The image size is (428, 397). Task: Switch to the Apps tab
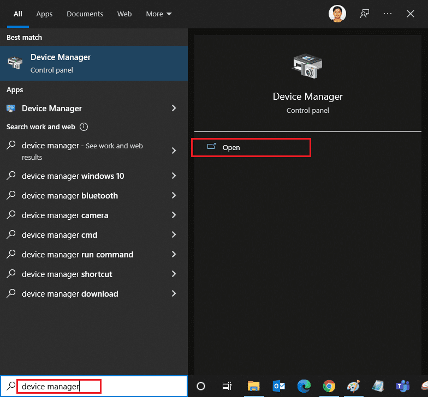pos(44,14)
